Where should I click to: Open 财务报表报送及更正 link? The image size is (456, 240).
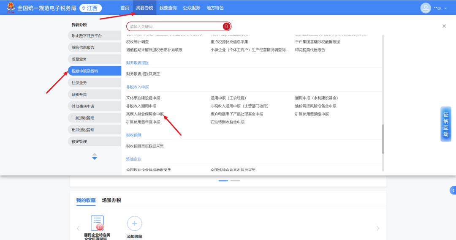(x=143, y=74)
